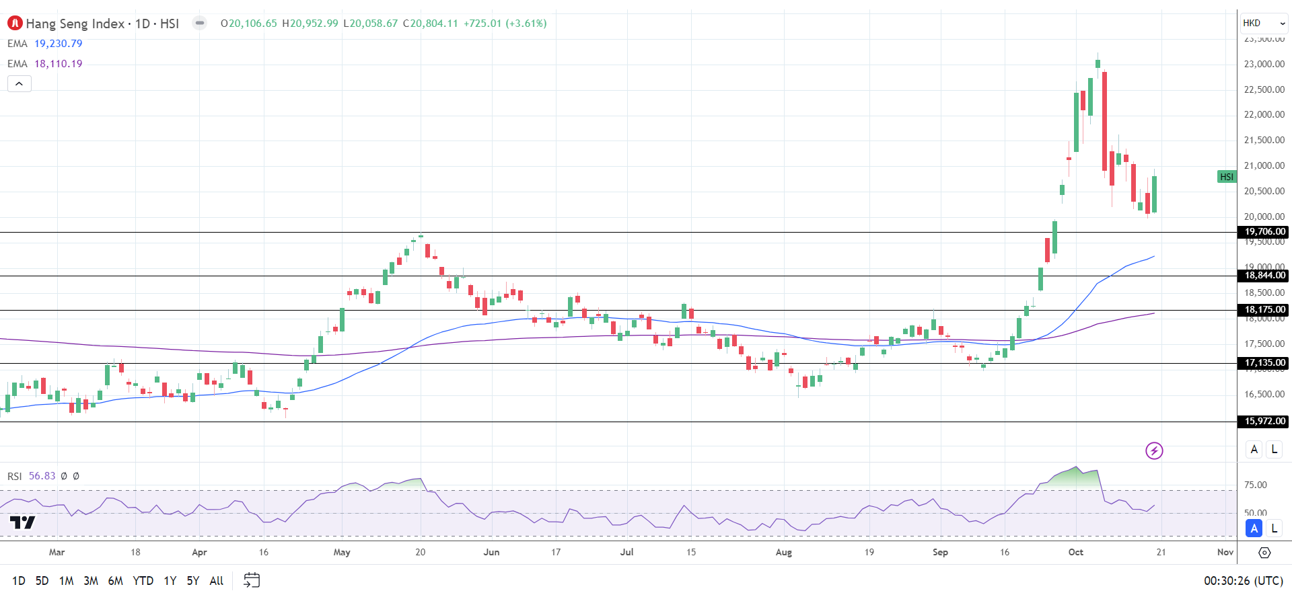Select the 15,972.00 horizontal line label
This screenshot has height=595, width=1292.
pos(1264,422)
